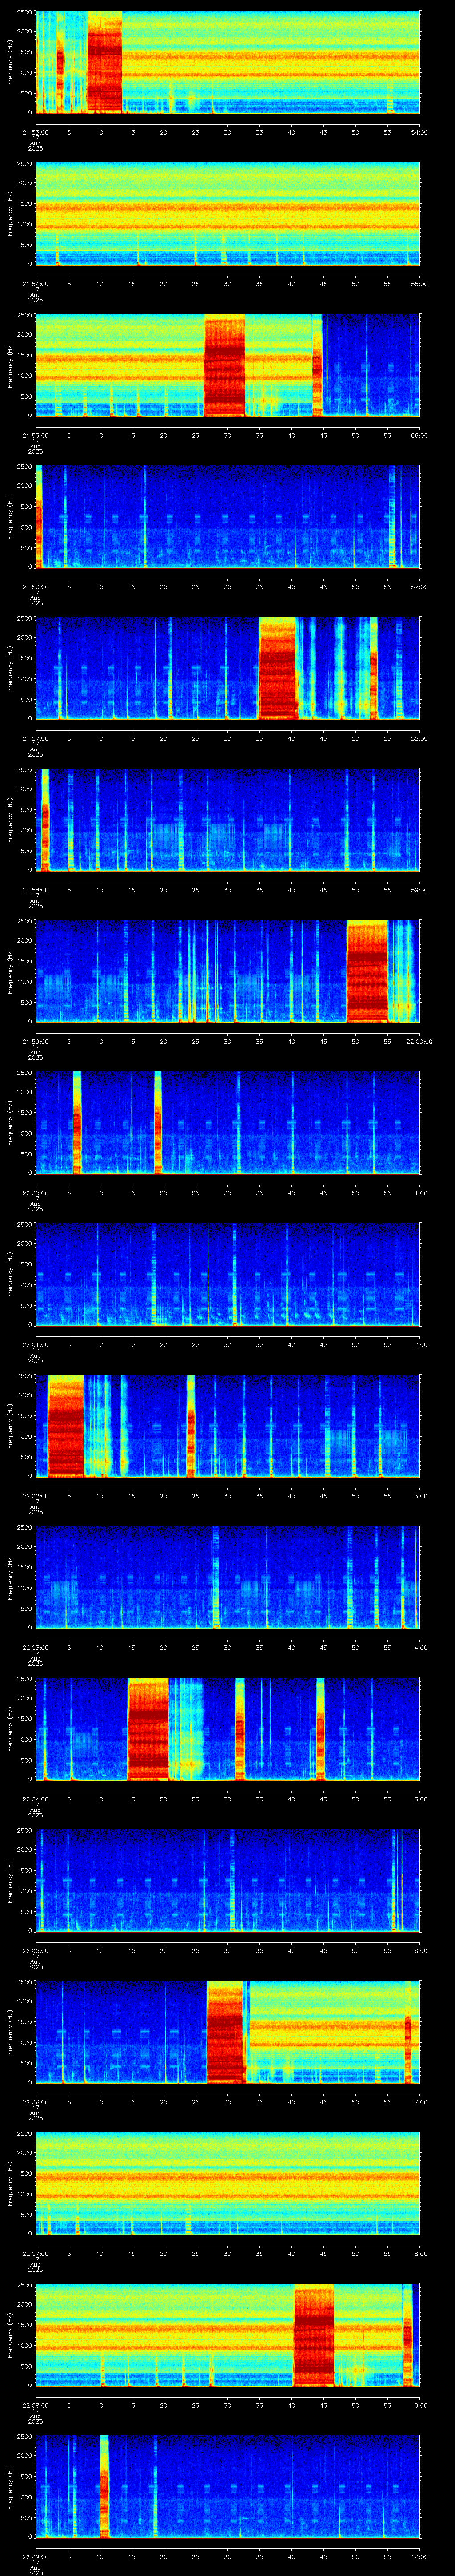The width and height of the screenshot is (455, 2576).
Task: Click the spectrogram plot for minute 21:54
Action: coord(228,214)
